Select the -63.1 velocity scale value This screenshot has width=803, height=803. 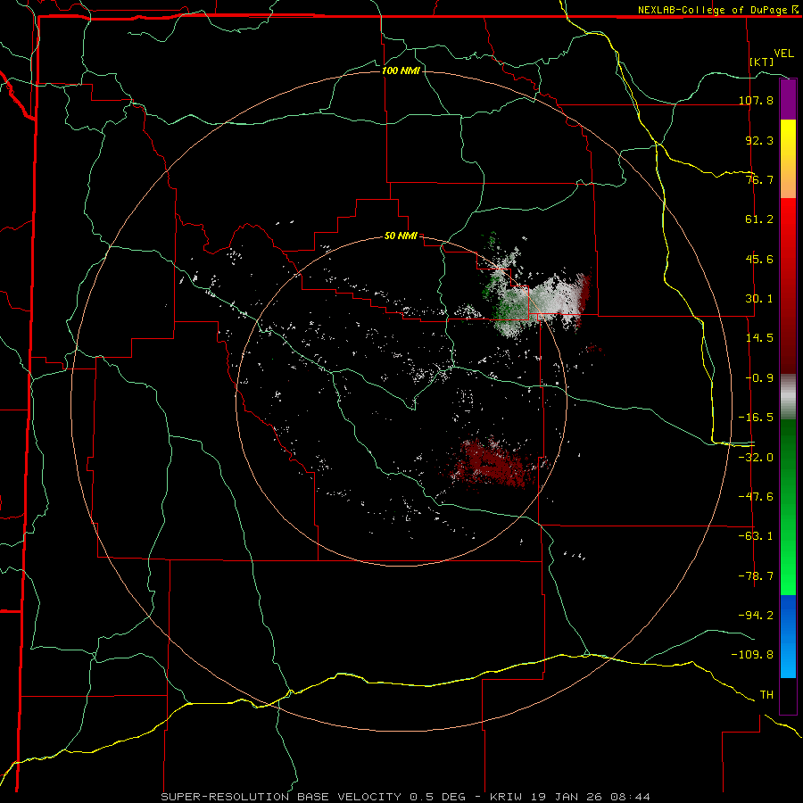(x=756, y=536)
